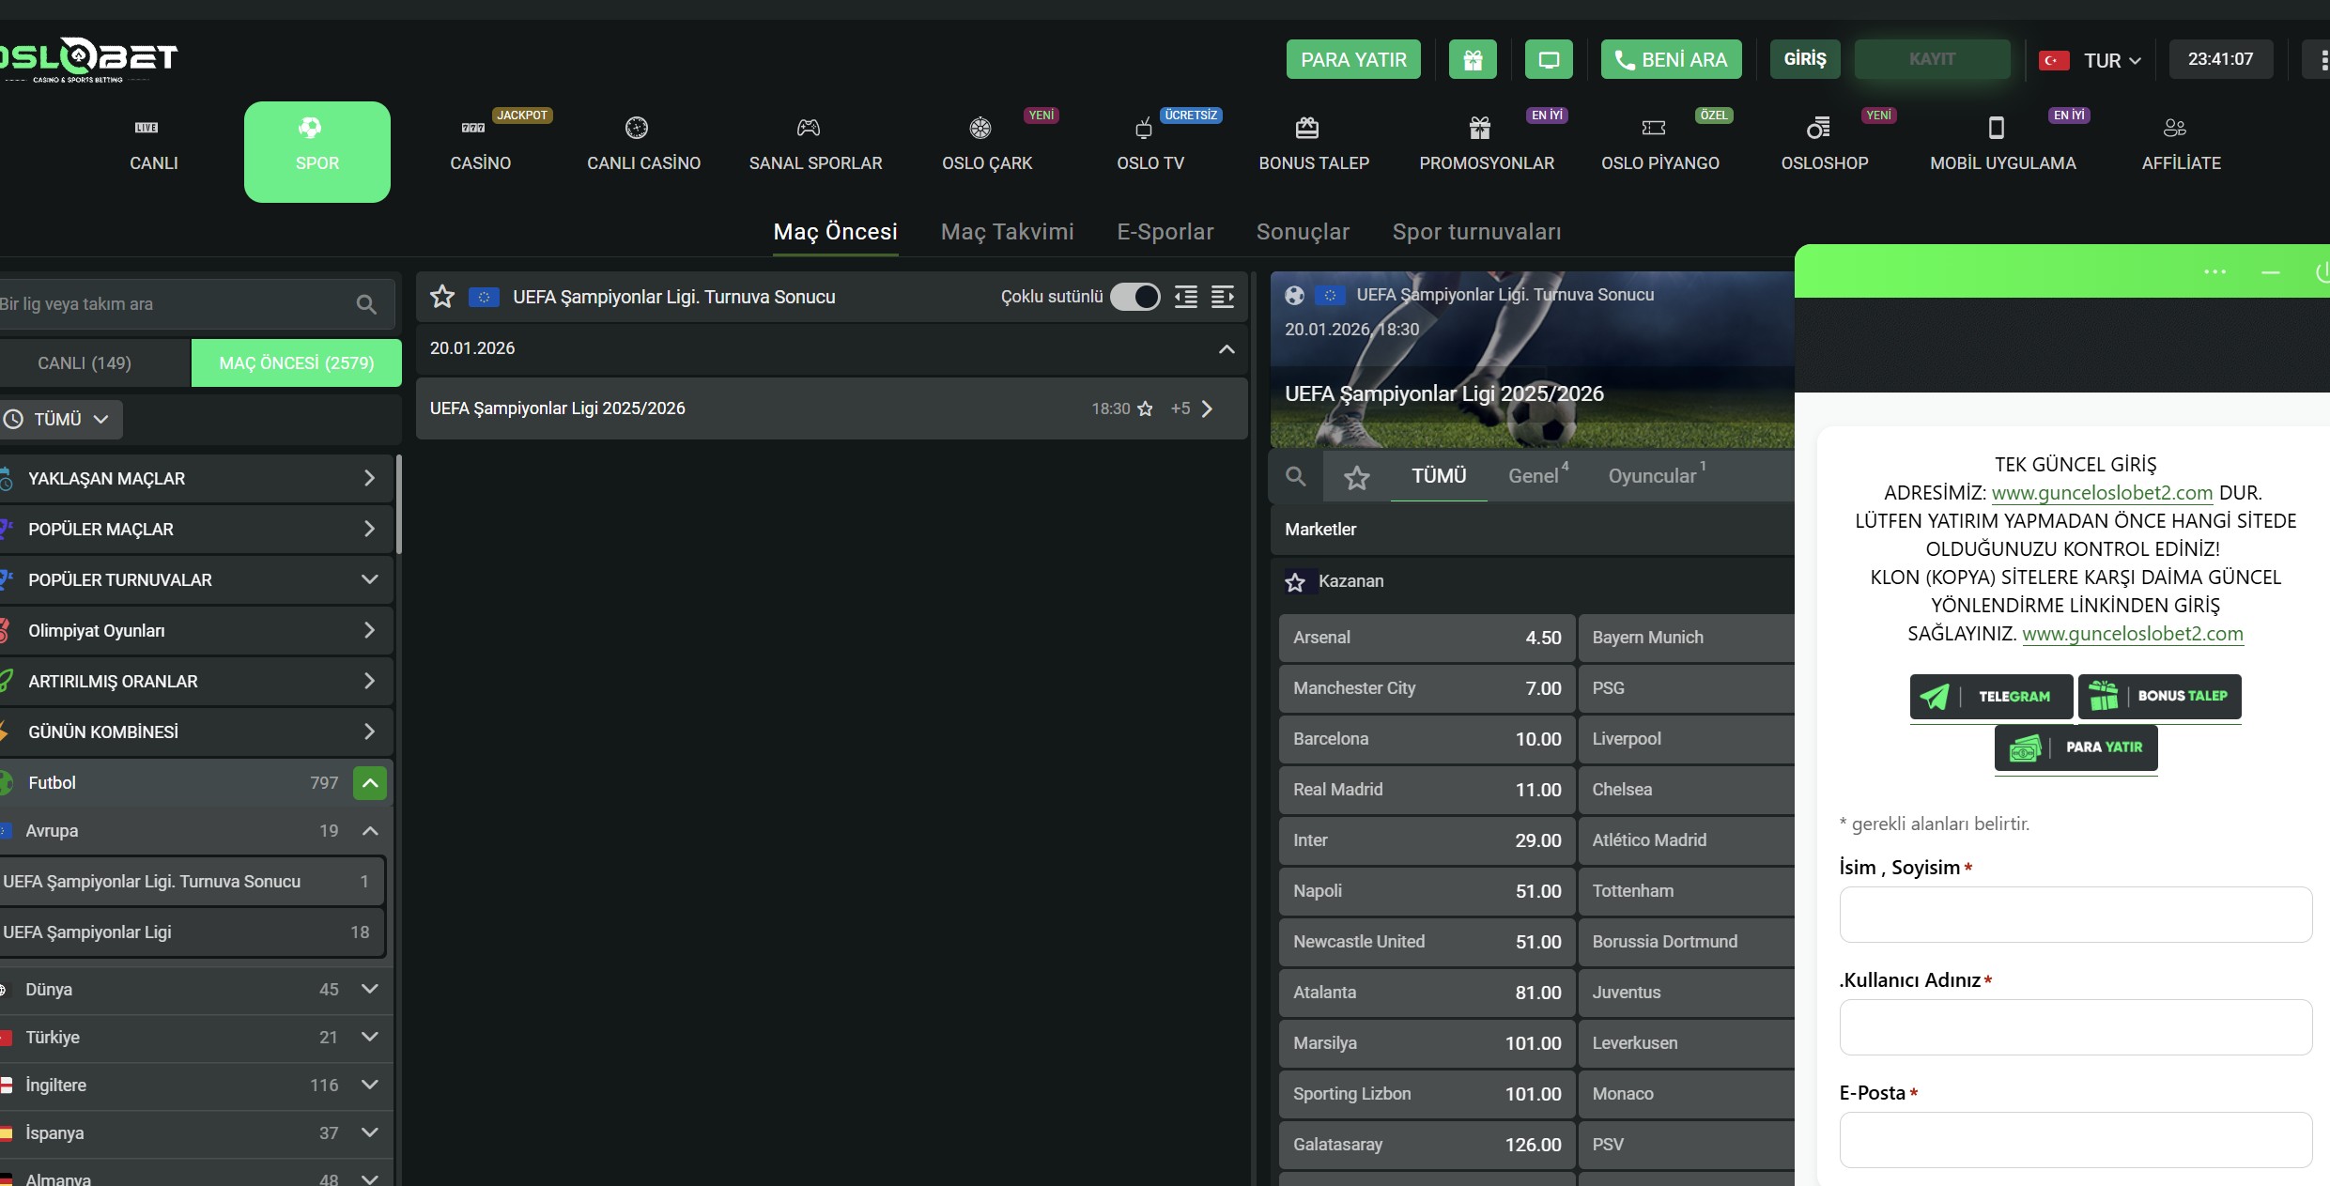Screen dimensions: 2330x1186
Task: Switch to the Maç Takvimi tab
Action: (1007, 232)
